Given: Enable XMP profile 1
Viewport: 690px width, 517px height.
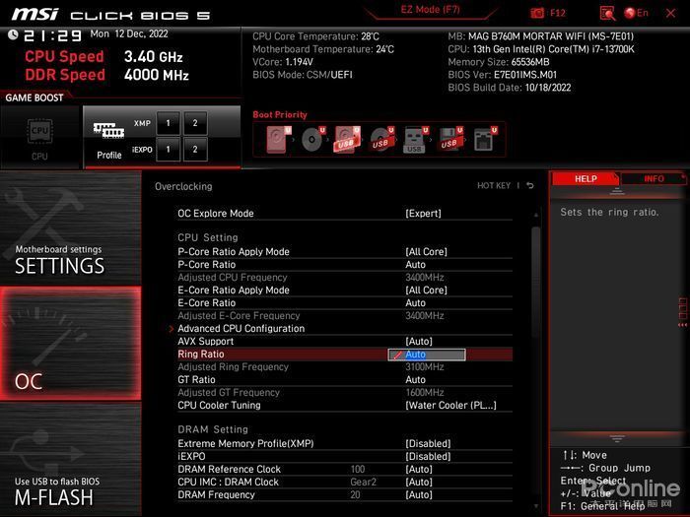Looking at the screenshot, I should (x=169, y=123).
